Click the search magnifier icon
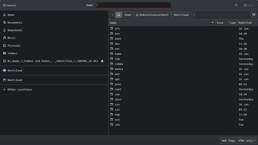 (x=236, y=5)
